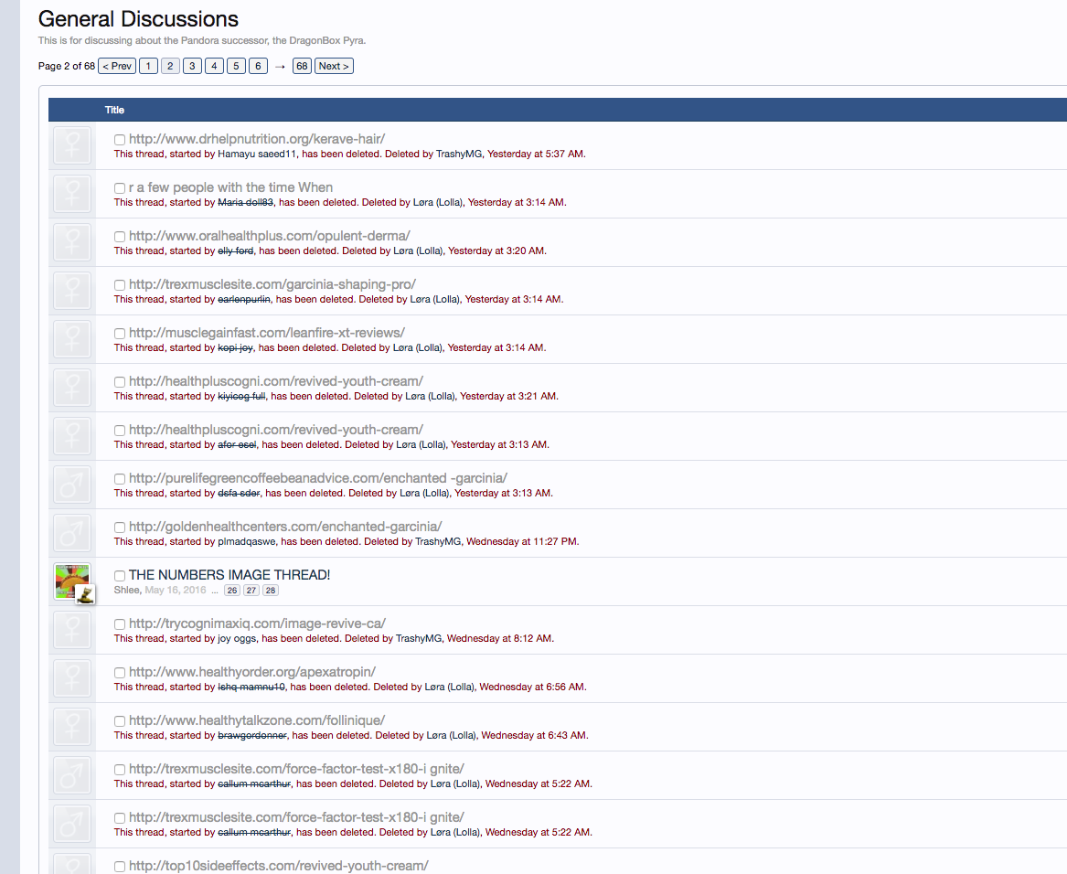The width and height of the screenshot is (1067, 874).
Task: Go to the Next page of discussions
Action: [334, 66]
